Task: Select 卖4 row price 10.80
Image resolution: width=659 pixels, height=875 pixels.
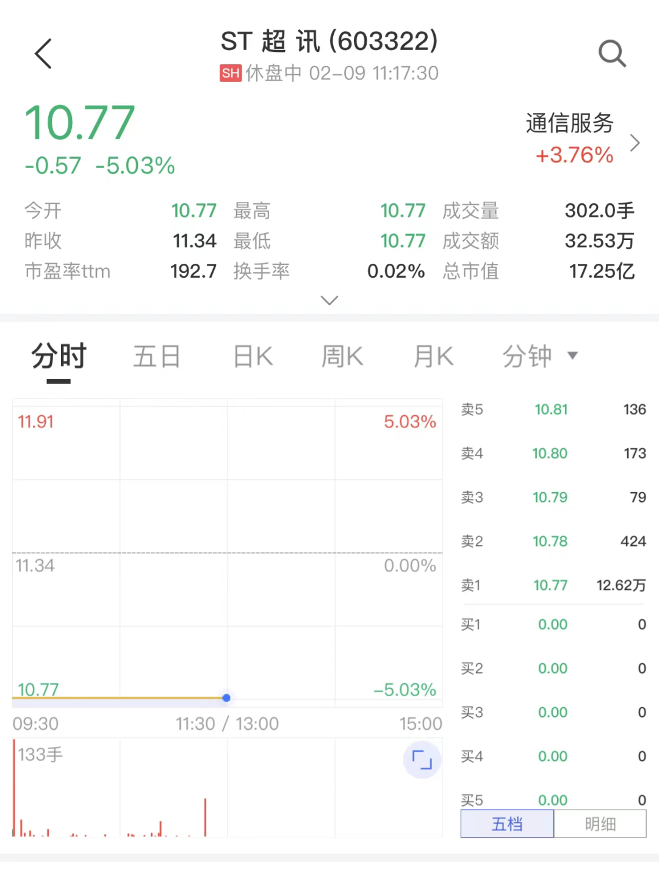Action: pyautogui.click(x=550, y=453)
